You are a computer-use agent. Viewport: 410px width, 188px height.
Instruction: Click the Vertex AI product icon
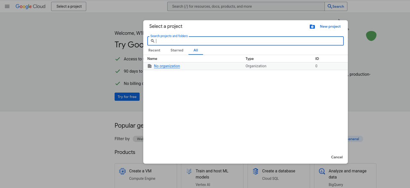point(189,171)
